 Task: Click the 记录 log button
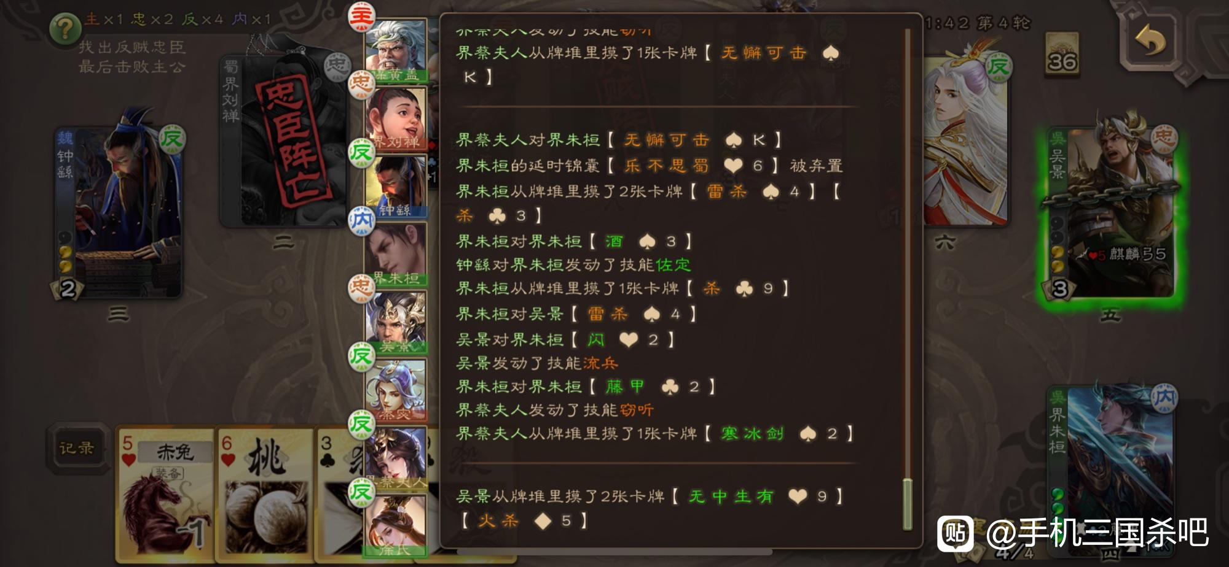click(x=77, y=449)
